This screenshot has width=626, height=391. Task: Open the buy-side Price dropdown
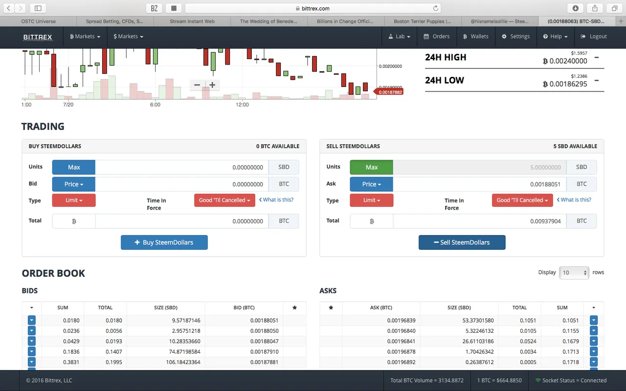74,184
